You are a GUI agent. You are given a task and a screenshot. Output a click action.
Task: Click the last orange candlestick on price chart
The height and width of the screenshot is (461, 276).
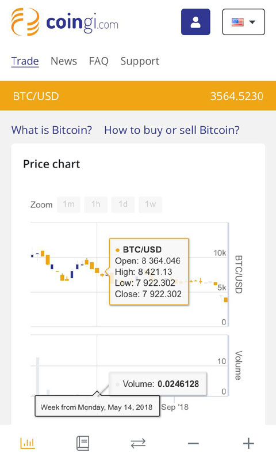pos(226,300)
